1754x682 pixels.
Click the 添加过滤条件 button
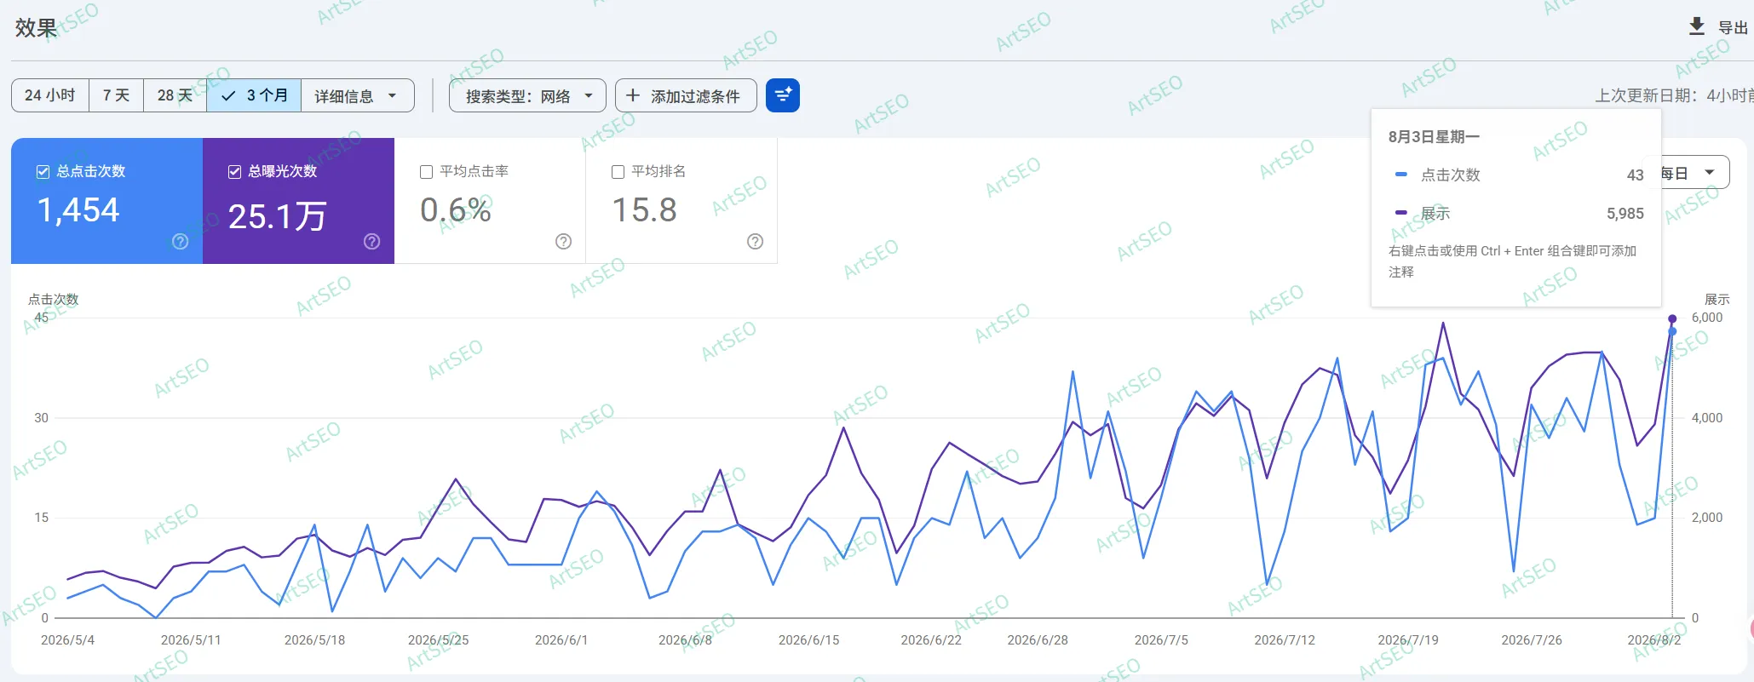click(x=686, y=95)
